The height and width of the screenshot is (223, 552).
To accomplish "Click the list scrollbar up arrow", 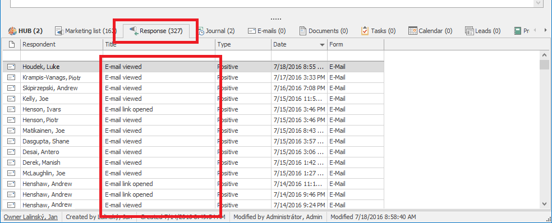I will [x=544, y=55].
